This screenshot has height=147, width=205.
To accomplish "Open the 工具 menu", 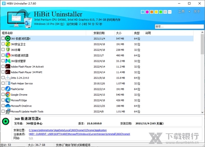I will 181,12.
